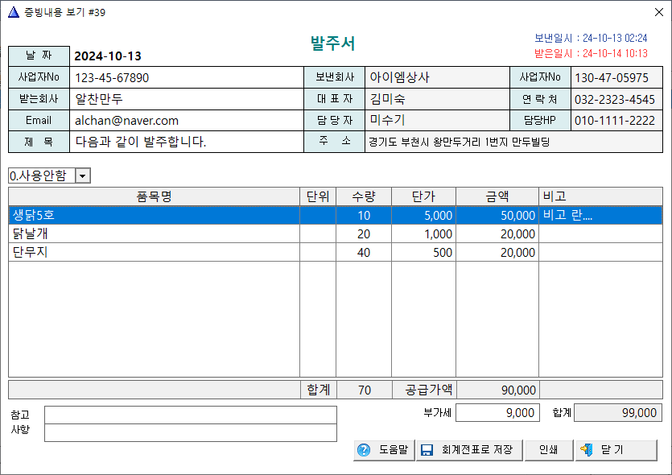This screenshot has width=672, height=475.
Task: Select the 닭날개 item row
Action: 336,233
